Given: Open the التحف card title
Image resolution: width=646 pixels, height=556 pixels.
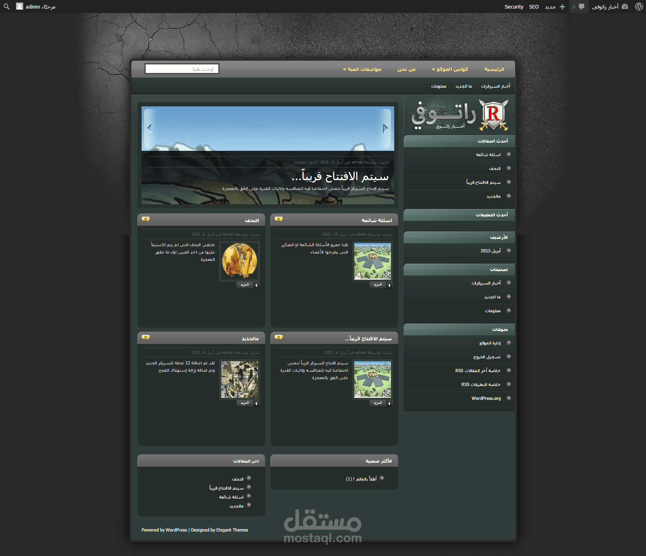Looking at the screenshot, I should [x=252, y=220].
